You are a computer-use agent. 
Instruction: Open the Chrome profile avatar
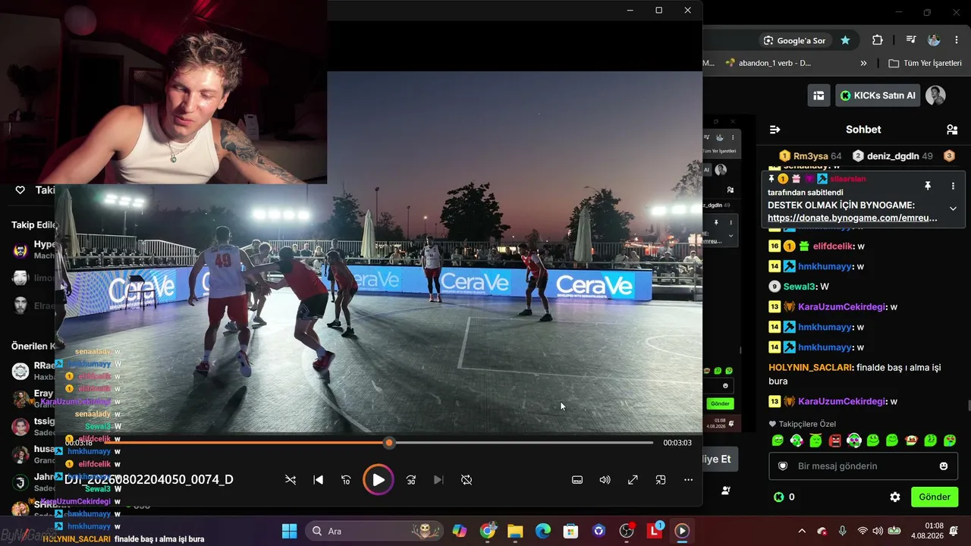coord(934,40)
